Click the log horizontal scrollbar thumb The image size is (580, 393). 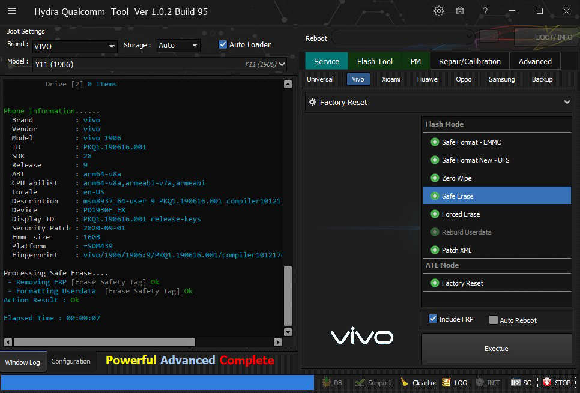pyautogui.click(x=104, y=343)
